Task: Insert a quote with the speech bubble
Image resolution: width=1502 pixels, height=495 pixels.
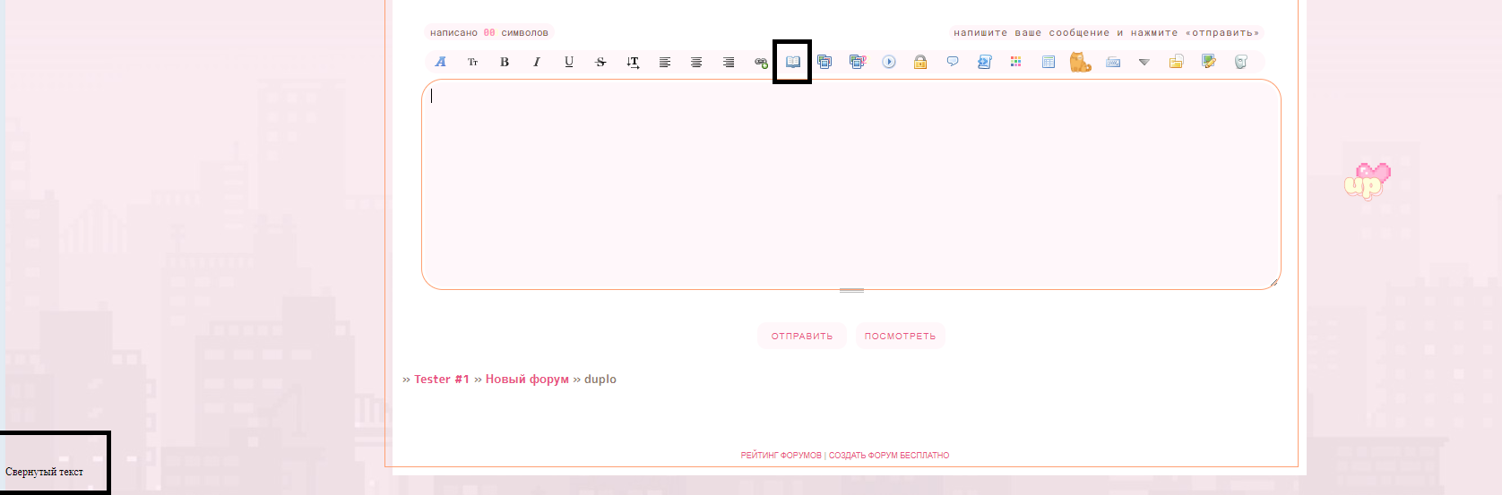Action: [x=953, y=62]
